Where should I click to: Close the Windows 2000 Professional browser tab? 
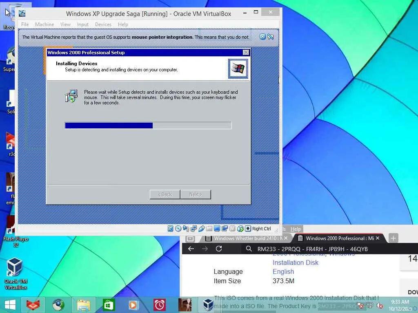(378, 238)
